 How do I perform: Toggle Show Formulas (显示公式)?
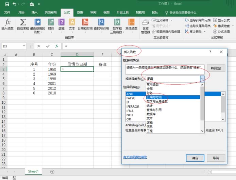(x=221, y=20)
